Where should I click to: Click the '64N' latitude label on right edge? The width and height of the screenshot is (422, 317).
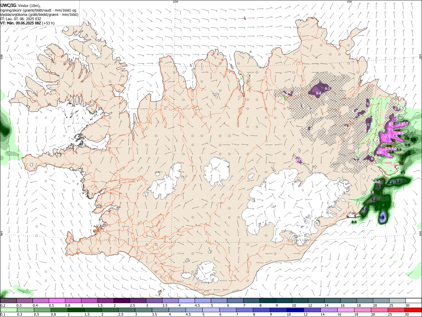point(420,233)
